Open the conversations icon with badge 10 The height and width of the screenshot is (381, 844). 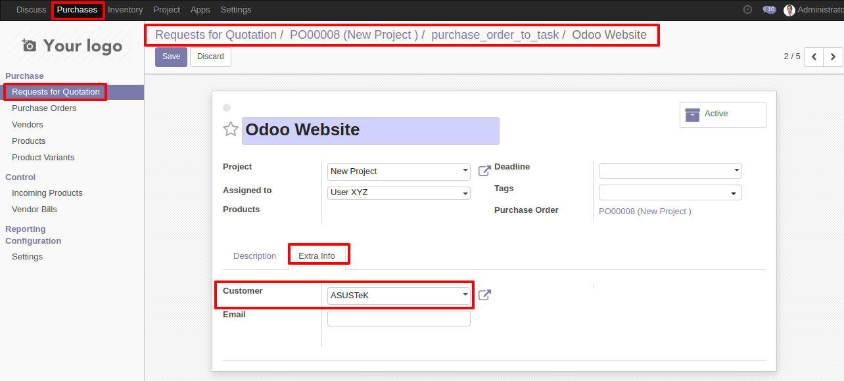pos(769,10)
